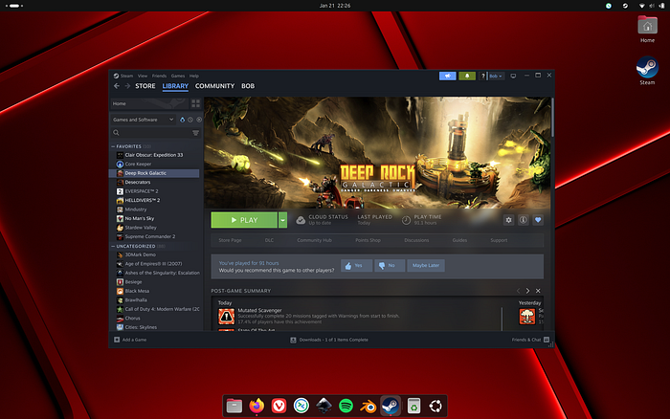Choose Maybe Later for the recommendation
Image resolution: width=670 pixels, height=419 pixels.
tap(426, 265)
